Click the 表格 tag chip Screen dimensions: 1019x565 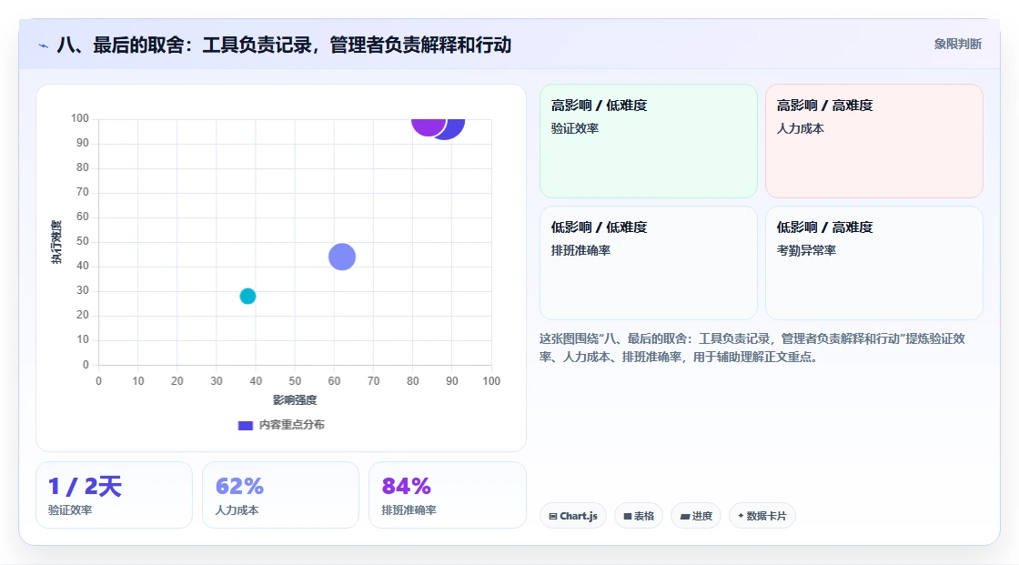(x=639, y=516)
